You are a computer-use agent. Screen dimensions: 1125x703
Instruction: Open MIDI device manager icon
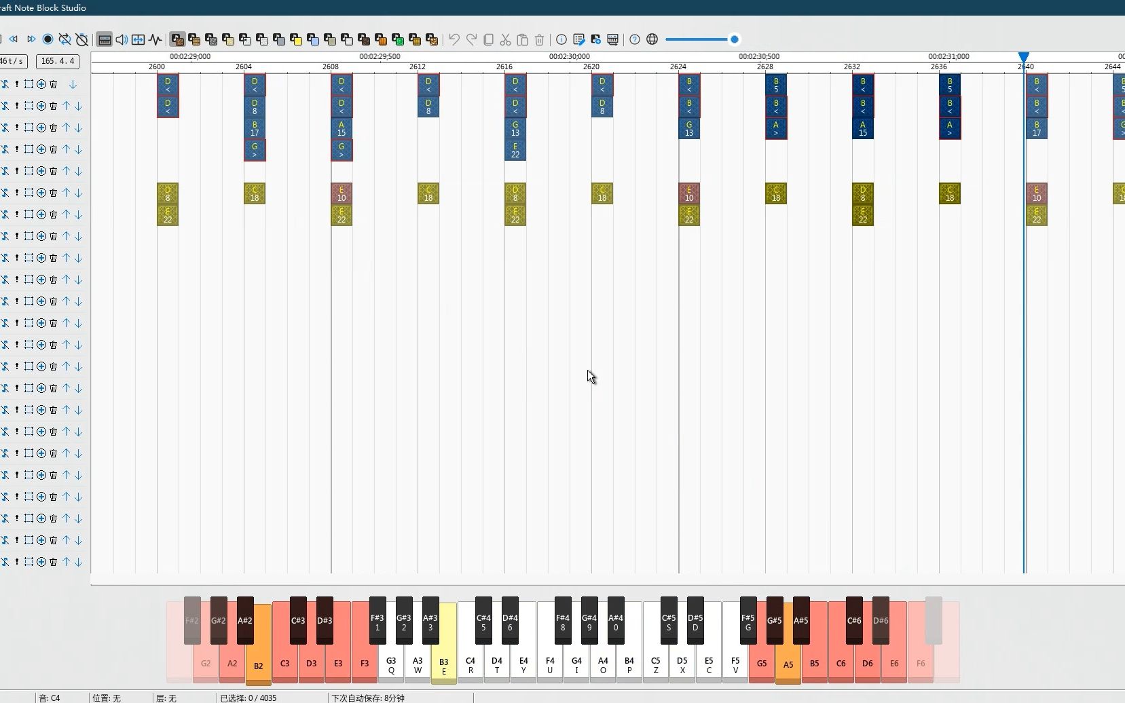coord(612,39)
